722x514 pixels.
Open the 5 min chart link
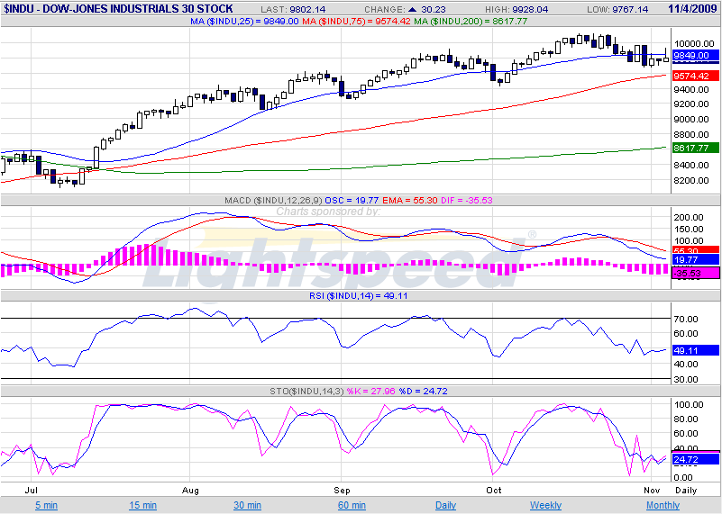(47, 505)
